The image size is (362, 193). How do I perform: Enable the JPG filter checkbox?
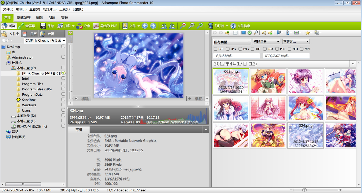pos(228,49)
